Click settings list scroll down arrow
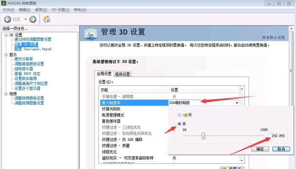 tap(241, 160)
